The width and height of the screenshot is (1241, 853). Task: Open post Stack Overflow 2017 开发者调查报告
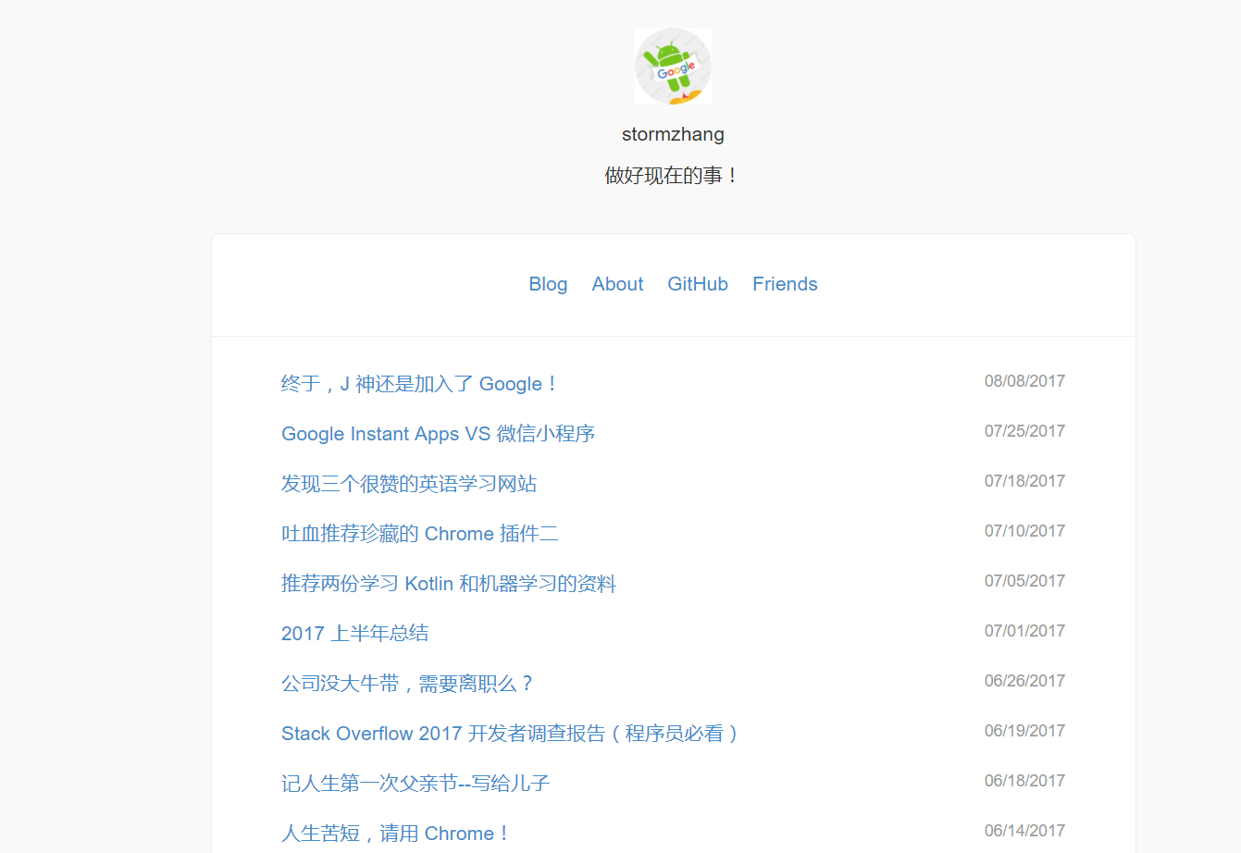[x=511, y=734]
